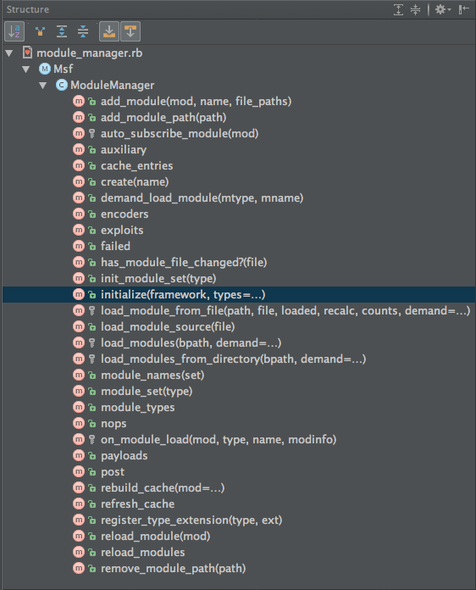Collapse the Msf module node
This screenshot has width=476, height=590.
coord(26,70)
